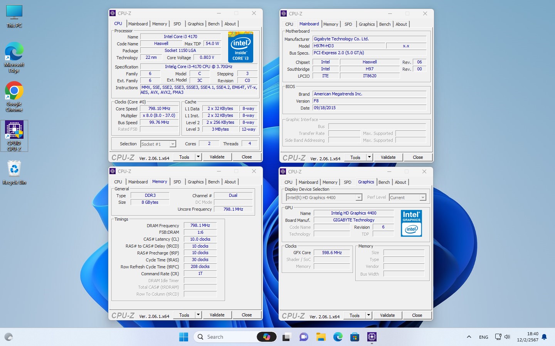Viewport: 555px width, 346px height.
Task: Click the 208 clocks tRFC value
Action: [x=200, y=266]
